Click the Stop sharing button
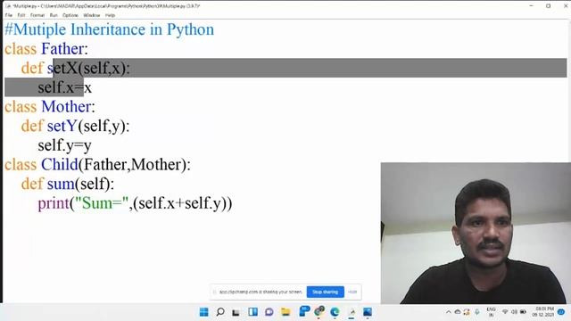Viewport: 571px width, 321px height. click(x=325, y=292)
